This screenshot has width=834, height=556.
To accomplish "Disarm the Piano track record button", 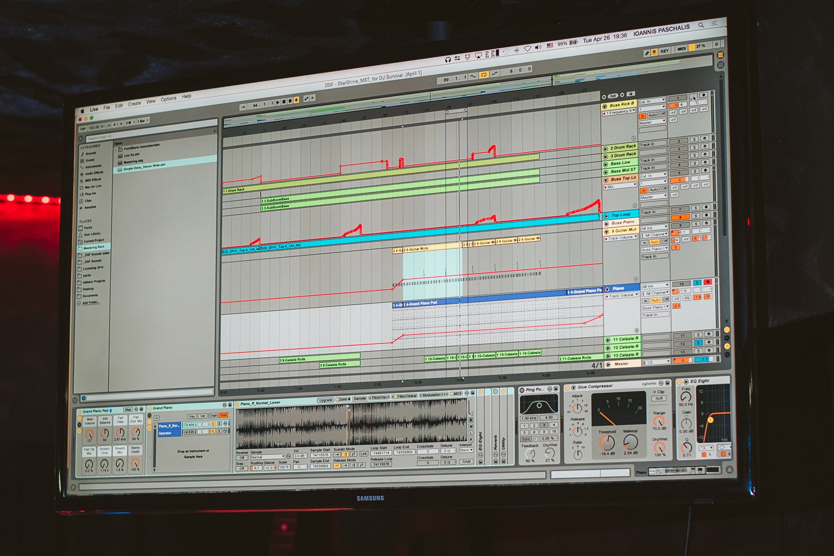I will click(x=708, y=282).
